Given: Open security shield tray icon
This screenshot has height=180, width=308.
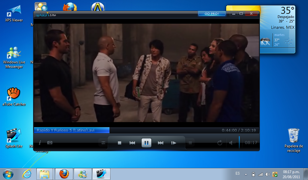Looking at the screenshot, I should coord(275,174).
